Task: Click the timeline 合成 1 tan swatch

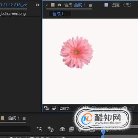Action: point(2,118)
